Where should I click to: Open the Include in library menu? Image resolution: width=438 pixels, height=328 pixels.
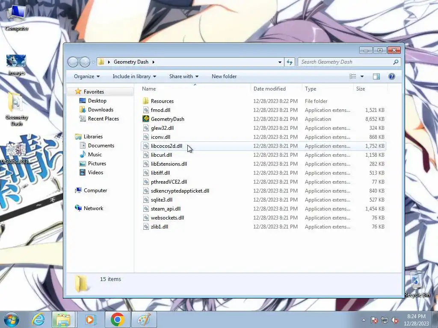tap(134, 76)
